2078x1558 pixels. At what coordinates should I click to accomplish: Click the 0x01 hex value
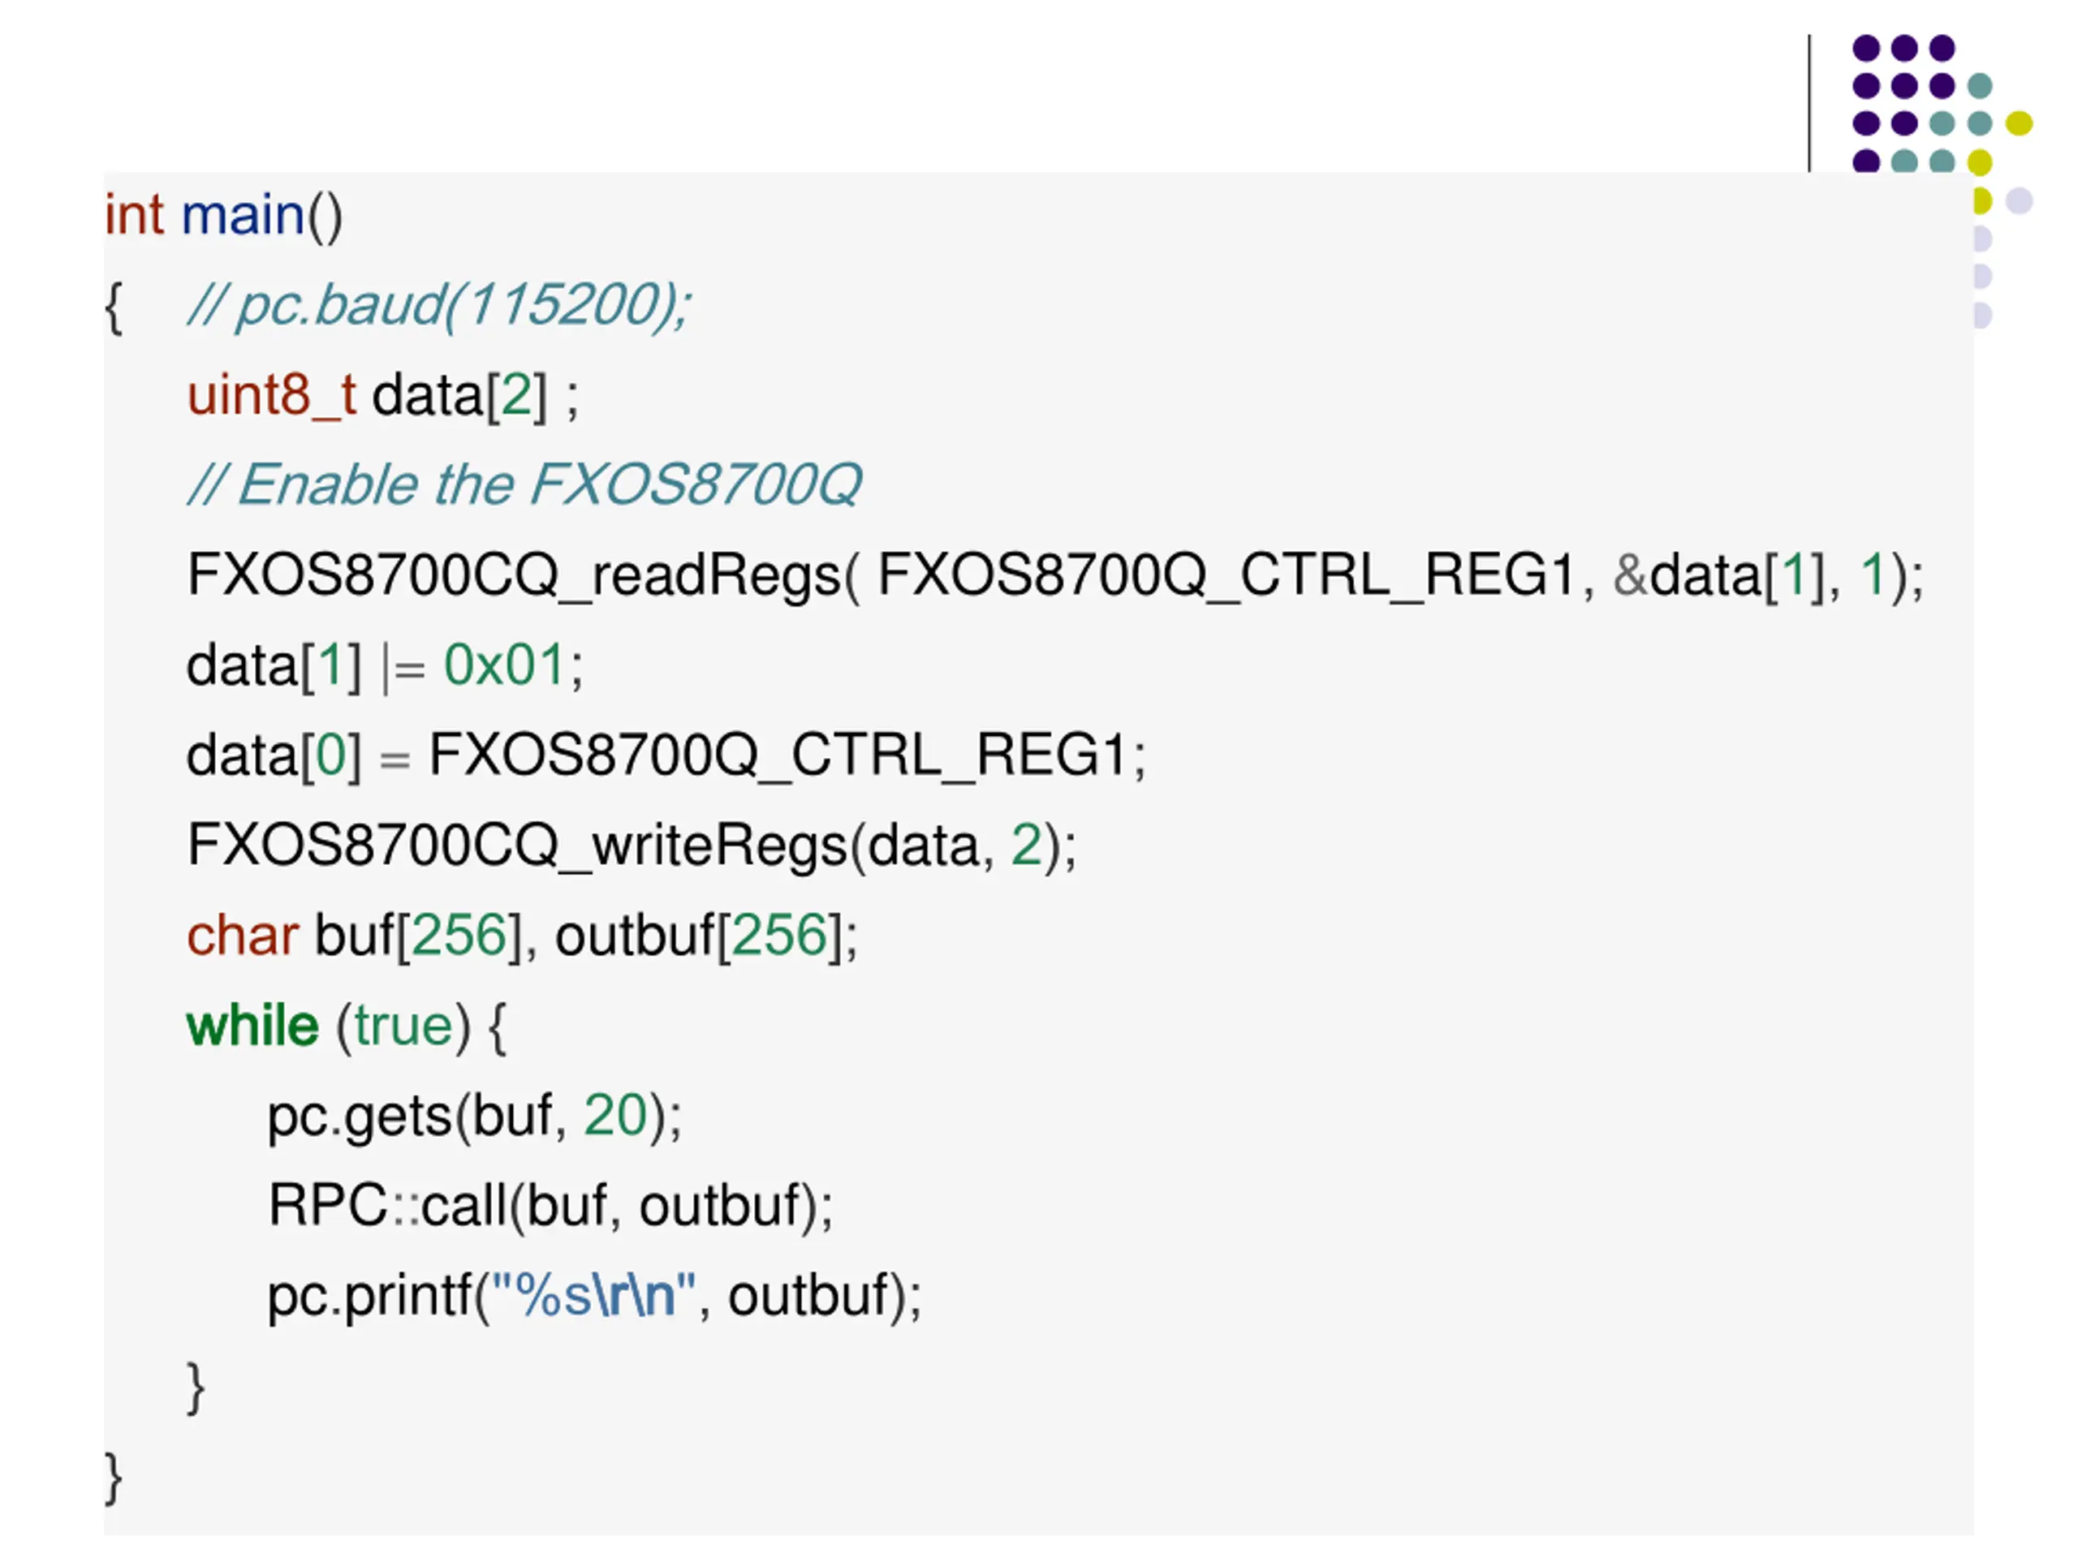point(503,665)
